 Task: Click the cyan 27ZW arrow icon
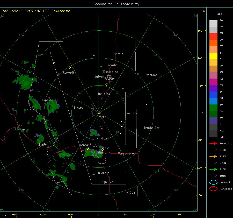[213, 163]
